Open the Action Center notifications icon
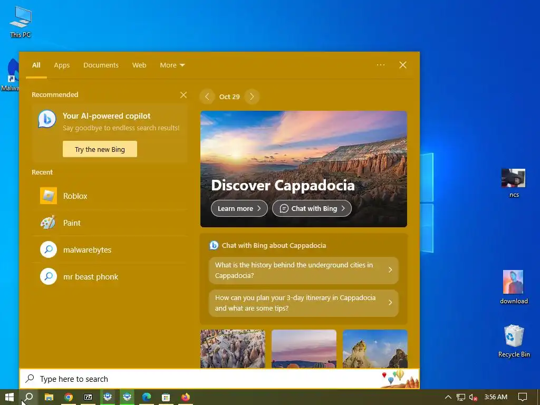The height and width of the screenshot is (405, 540). coord(523,397)
